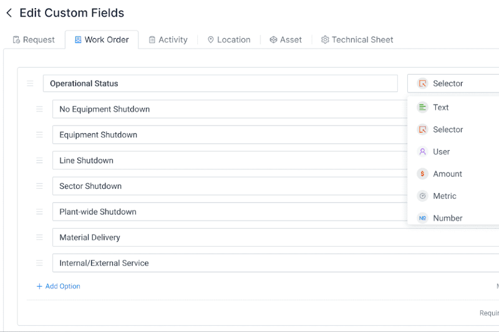Choose the Number field type option
499x332 pixels.
pyautogui.click(x=447, y=218)
